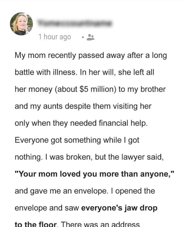The width and height of the screenshot is (183, 227).
Task: Click the bold quote "Your mom loved you more than anyone"
Action: [x=94, y=174]
